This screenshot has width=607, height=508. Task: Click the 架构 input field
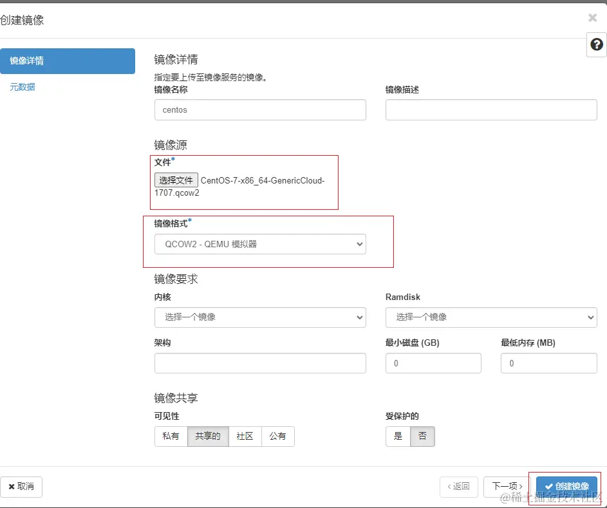260,363
